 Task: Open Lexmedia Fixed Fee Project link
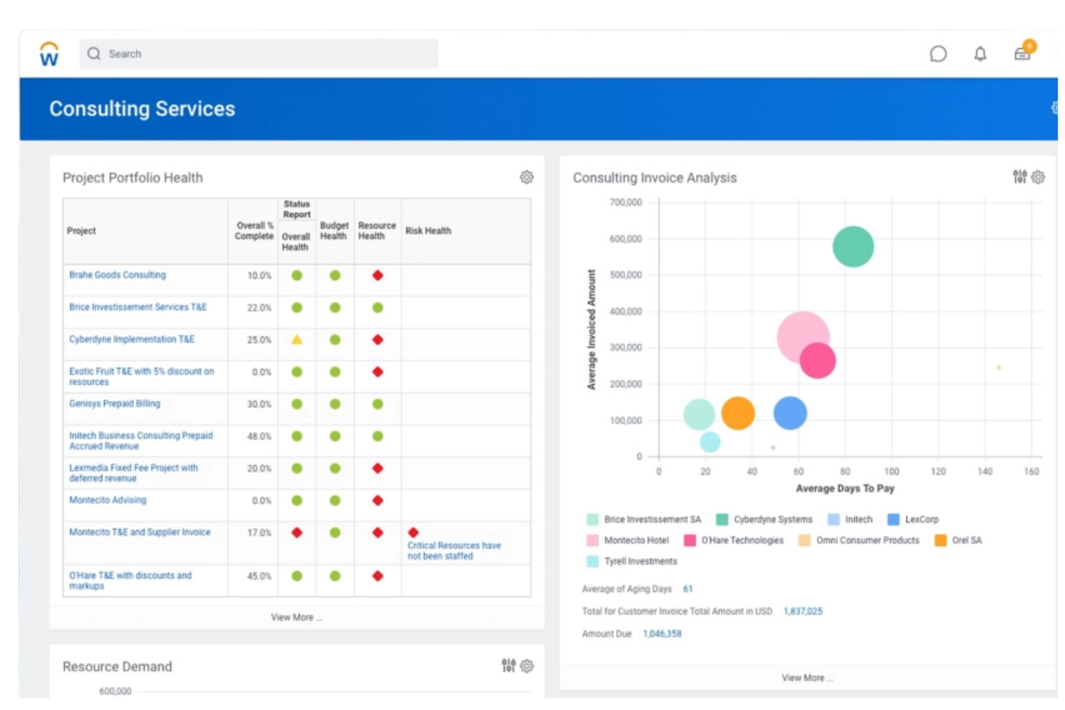point(133,473)
